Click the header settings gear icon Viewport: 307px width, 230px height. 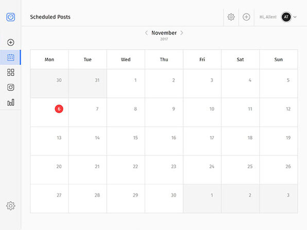[231, 17]
